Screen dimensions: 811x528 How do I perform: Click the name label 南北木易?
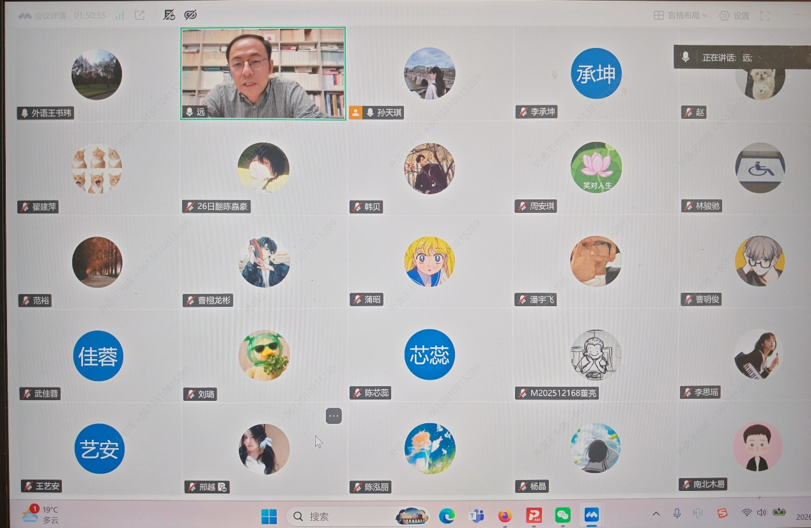(x=709, y=485)
